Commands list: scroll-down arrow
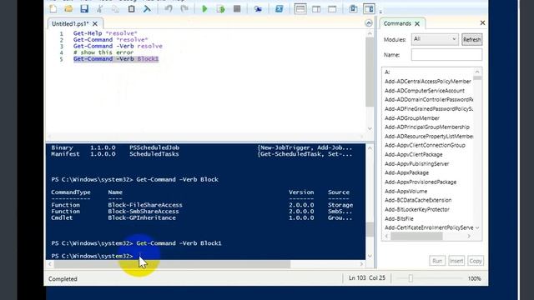The height and width of the screenshot is (300, 534). [477, 227]
